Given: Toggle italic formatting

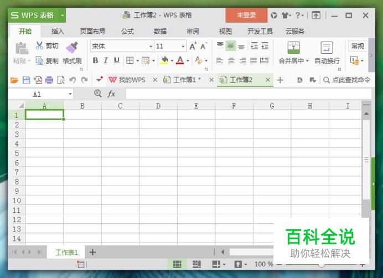Looking at the screenshot, I should (x=106, y=60).
